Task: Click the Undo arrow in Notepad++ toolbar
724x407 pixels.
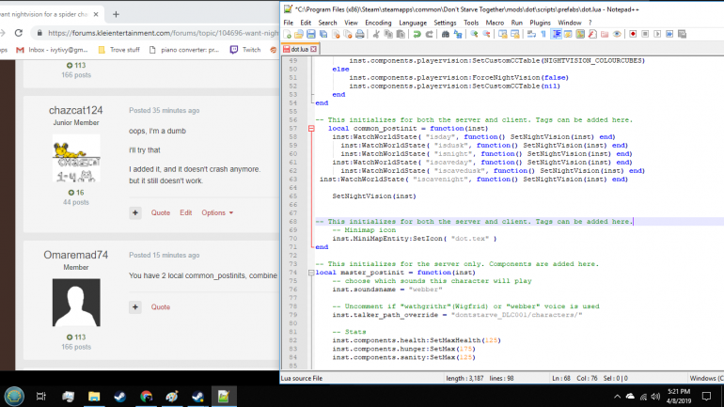Action: point(417,34)
